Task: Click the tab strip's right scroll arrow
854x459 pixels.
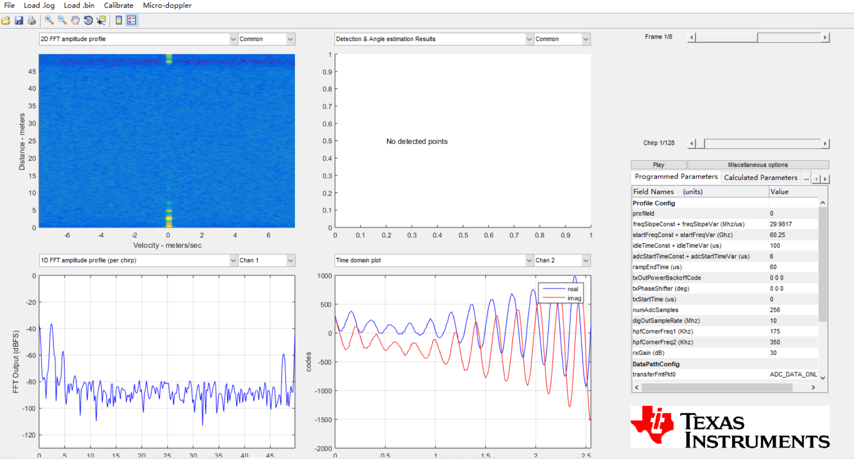Action: 825,179
